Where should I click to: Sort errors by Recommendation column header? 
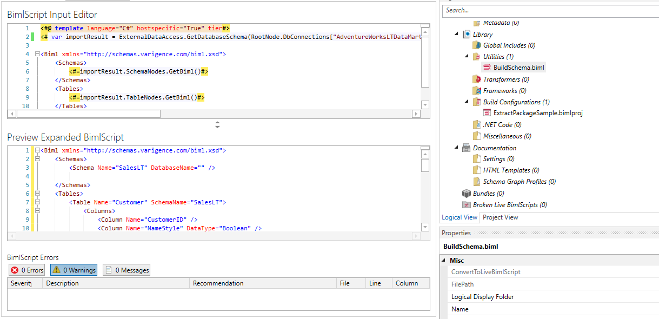click(263, 283)
